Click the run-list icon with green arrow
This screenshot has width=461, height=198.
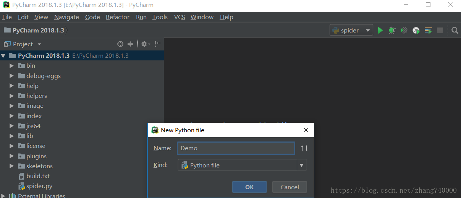pyautogui.click(x=428, y=30)
